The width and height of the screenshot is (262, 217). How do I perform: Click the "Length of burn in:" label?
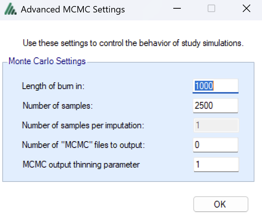pyautogui.click(x=53, y=86)
